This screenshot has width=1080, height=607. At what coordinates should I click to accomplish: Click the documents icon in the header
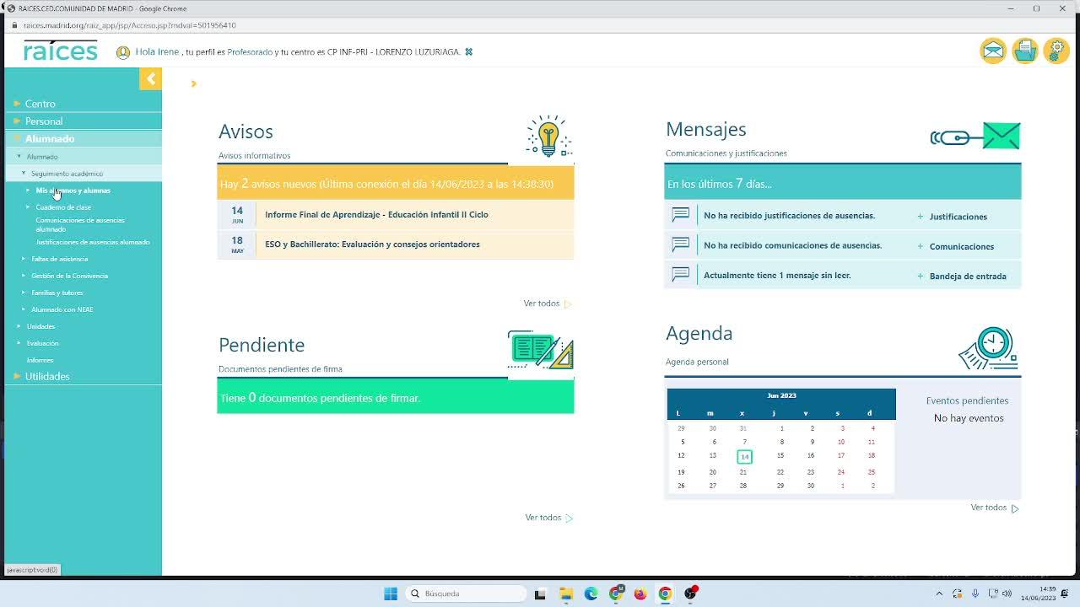click(x=1025, y=51)
